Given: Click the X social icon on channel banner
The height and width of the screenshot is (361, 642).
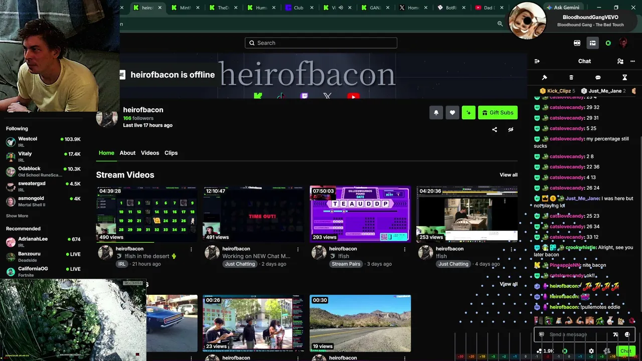Looking at the screenshot, I should click(x=328, y=96).
